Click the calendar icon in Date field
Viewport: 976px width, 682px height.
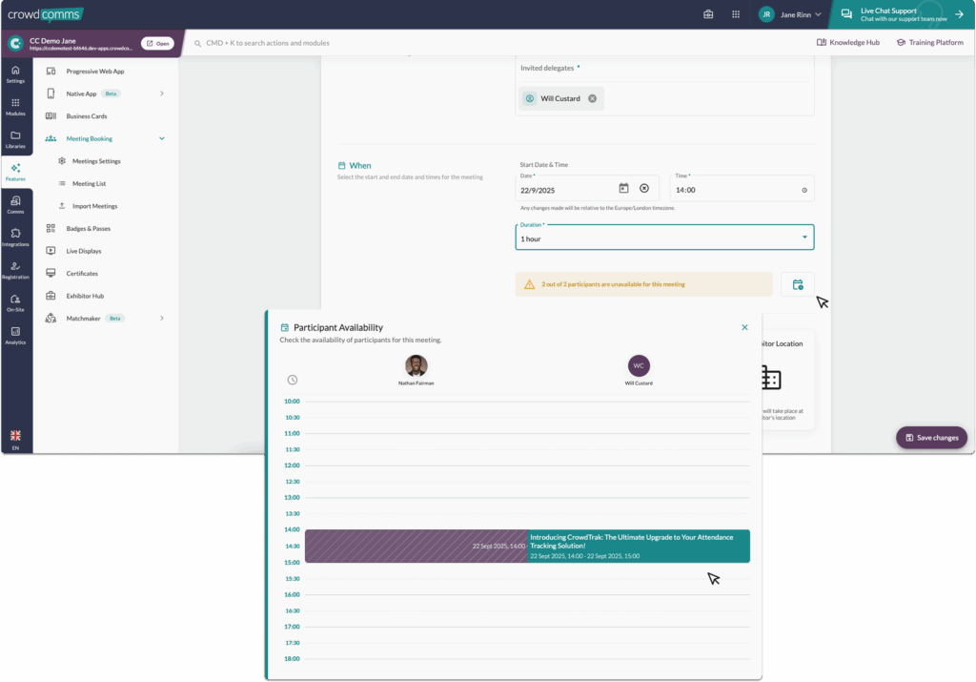(x=623, y=189)
